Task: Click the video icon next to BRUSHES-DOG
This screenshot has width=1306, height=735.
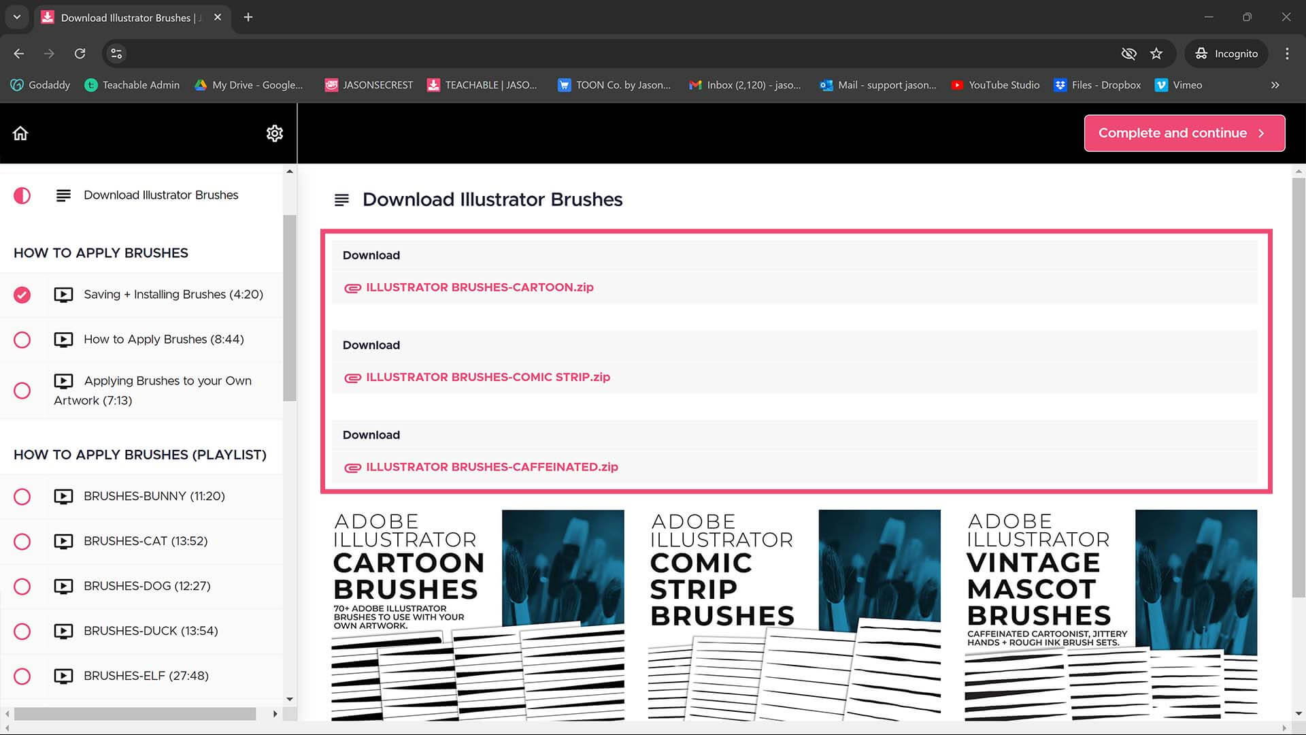Action: [63, 587]
